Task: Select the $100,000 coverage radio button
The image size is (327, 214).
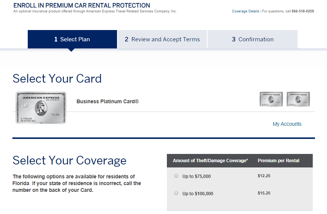Action: (176, 193)
